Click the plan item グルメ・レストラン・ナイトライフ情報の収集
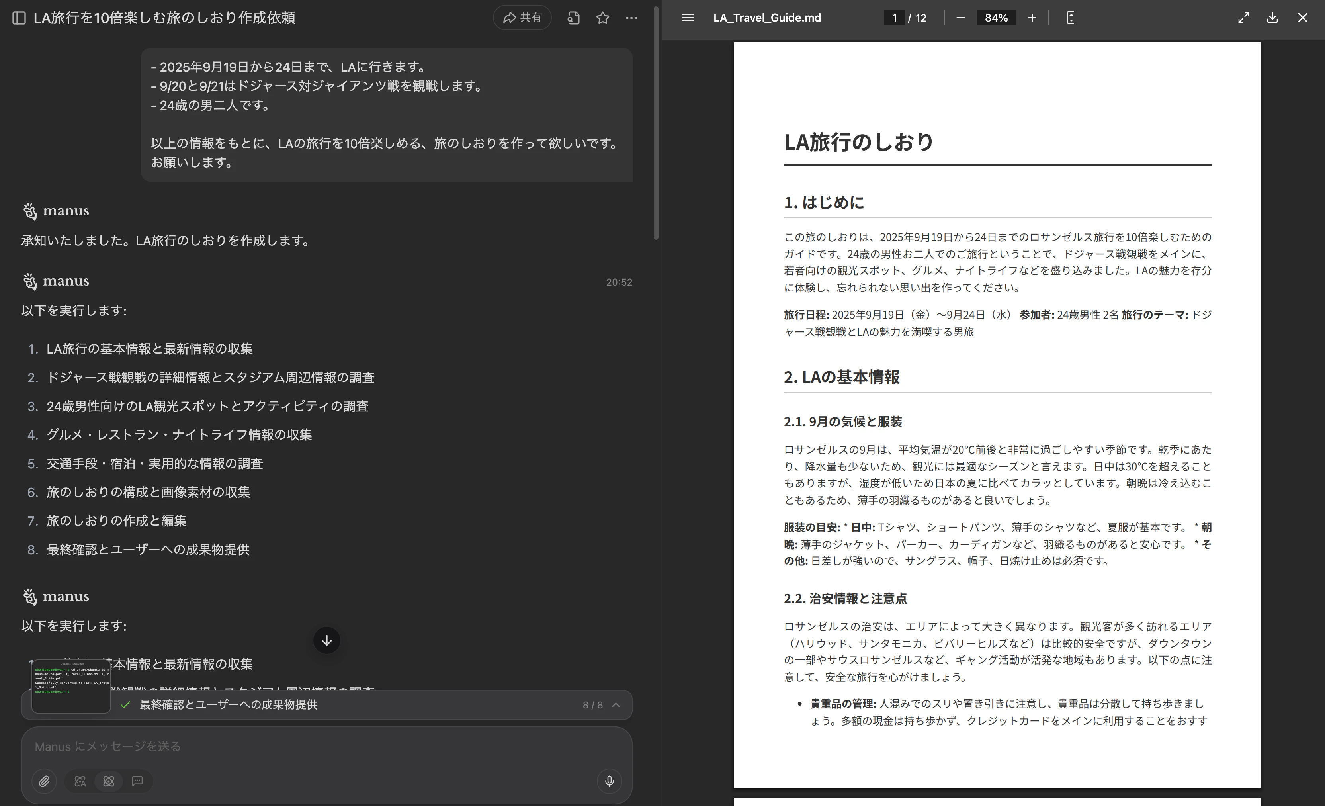Screen dimensions: 1325x806 click(179, 435)
